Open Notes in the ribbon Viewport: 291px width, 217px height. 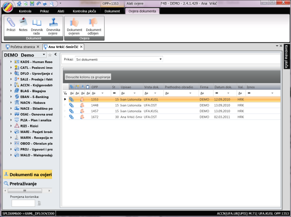[x=23, y=24]
